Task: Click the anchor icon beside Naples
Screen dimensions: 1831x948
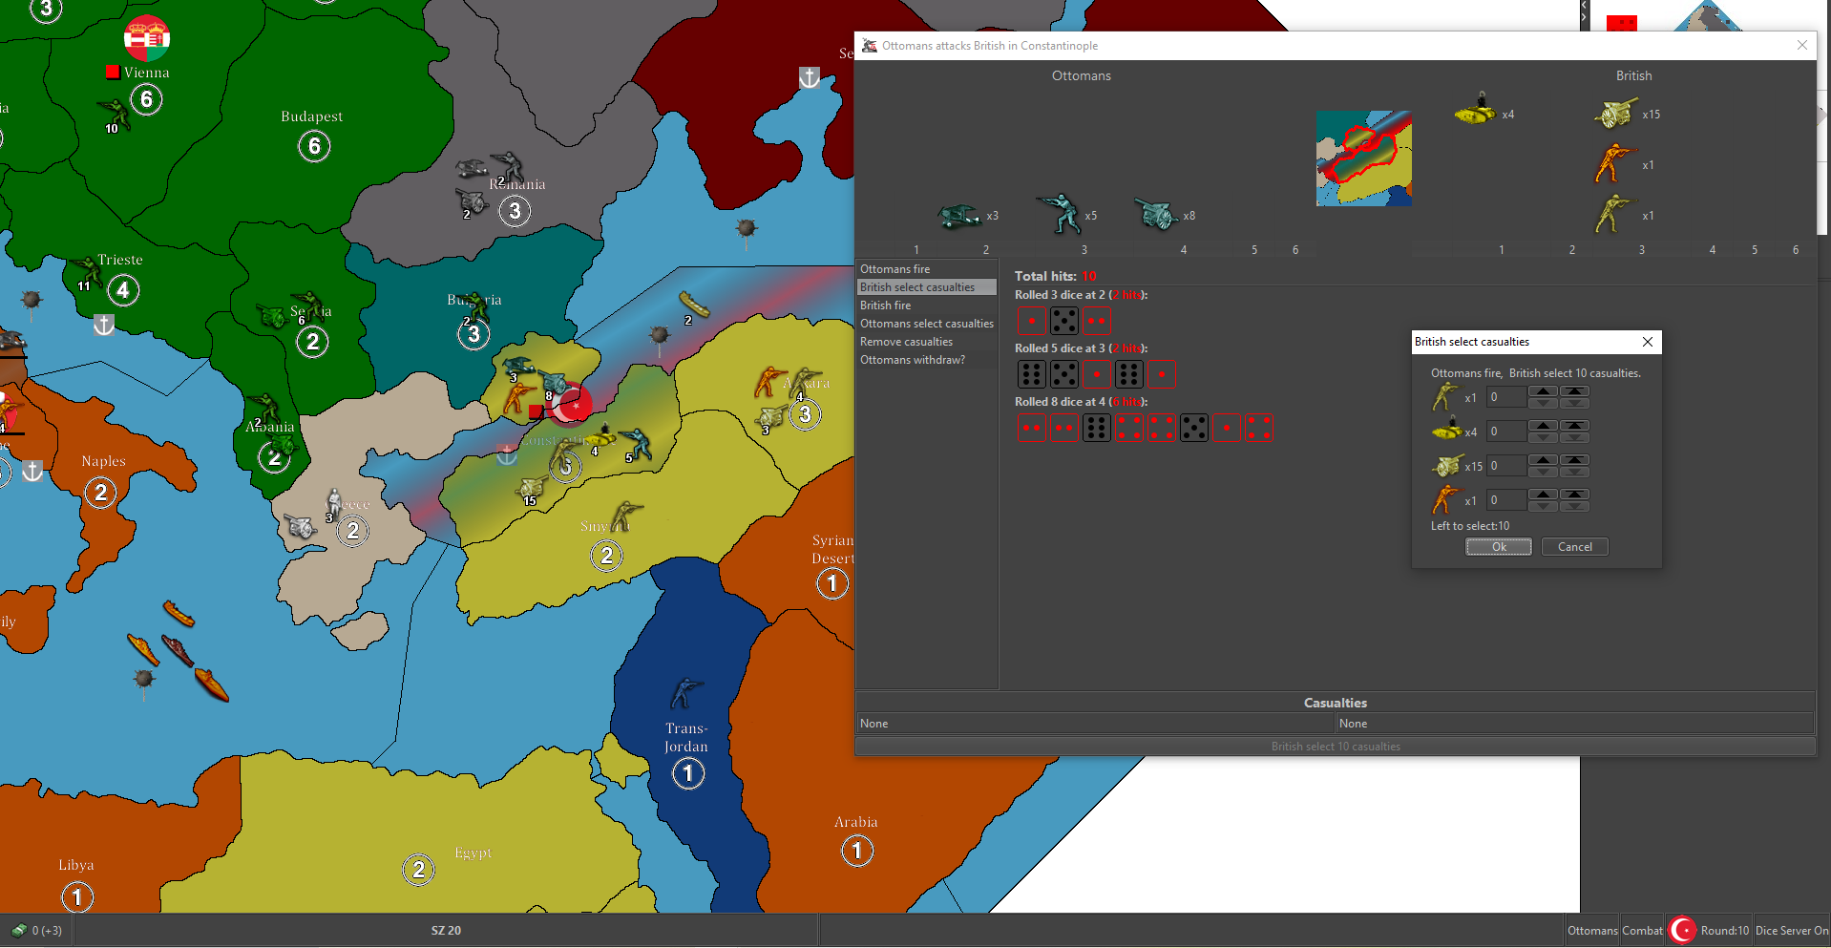Action: (32, 471)
